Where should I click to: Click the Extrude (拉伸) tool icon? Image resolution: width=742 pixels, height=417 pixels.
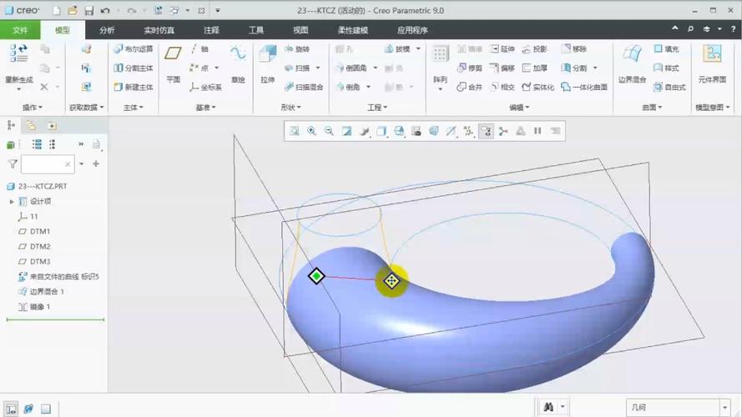pos(267,61)
